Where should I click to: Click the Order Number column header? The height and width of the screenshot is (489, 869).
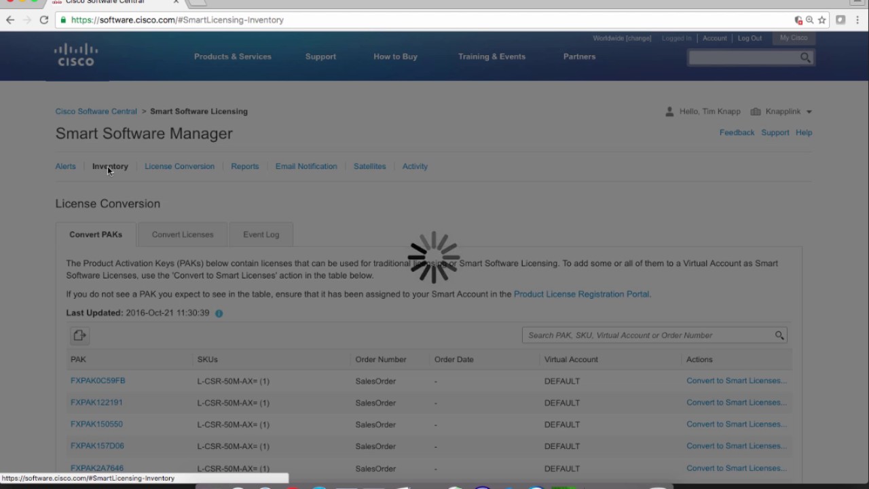coord(381,359)
